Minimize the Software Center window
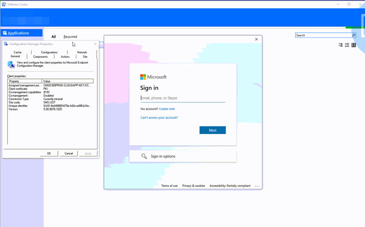The height and width of the screenshot is (227, 365). (338, 4)
